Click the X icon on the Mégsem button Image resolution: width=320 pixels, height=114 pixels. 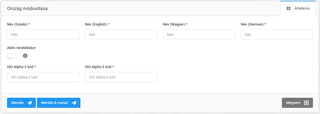[306, 103]
